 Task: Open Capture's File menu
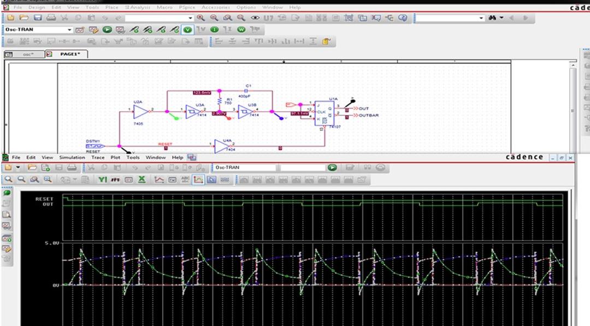click(17, 7)
